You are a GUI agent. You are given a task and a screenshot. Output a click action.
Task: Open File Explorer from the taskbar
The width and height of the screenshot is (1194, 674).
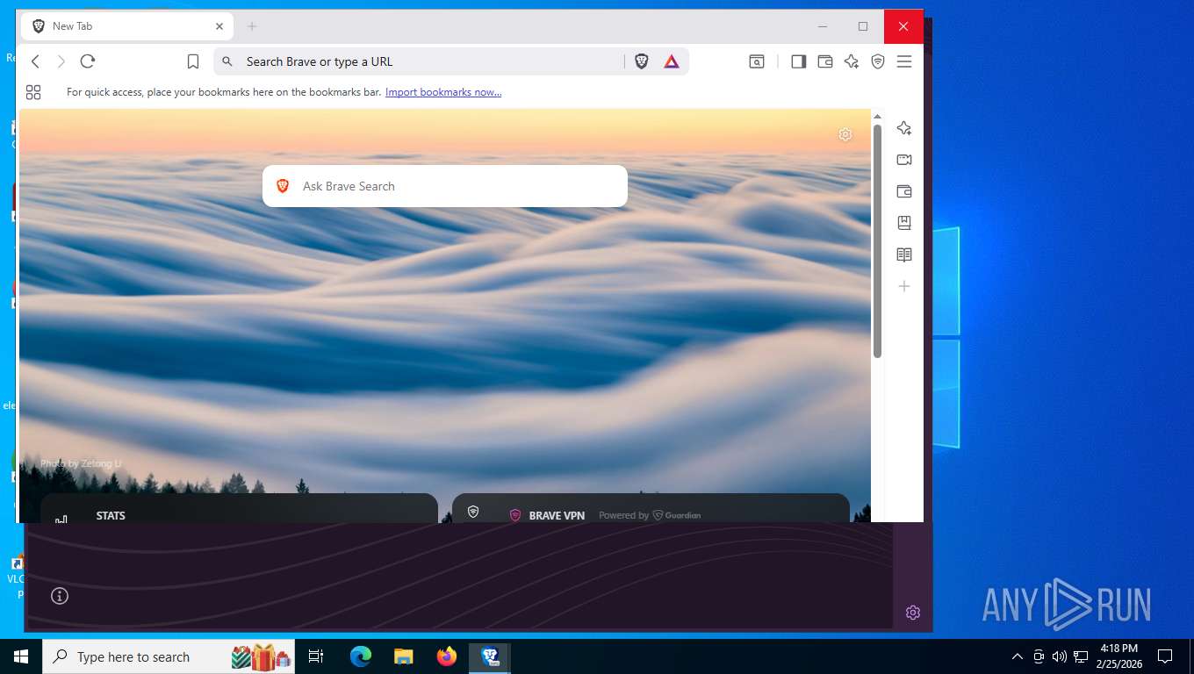404,656
